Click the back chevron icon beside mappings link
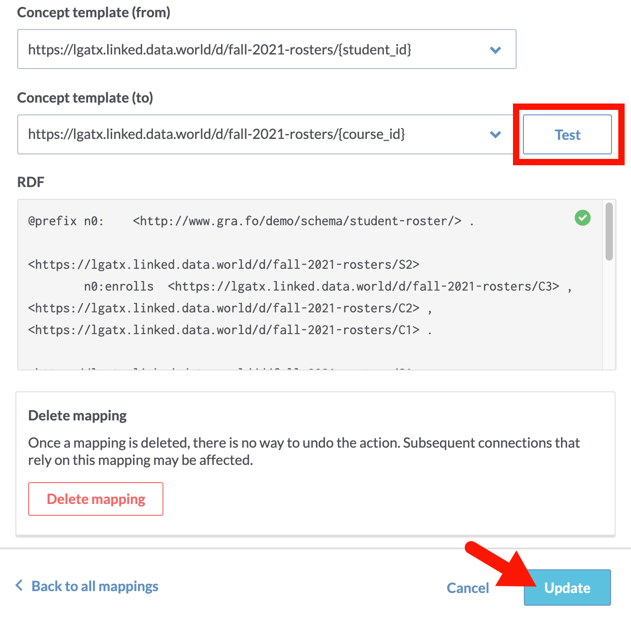The width and height of the screenshot is (631, 622). click(x=19, y=585)
